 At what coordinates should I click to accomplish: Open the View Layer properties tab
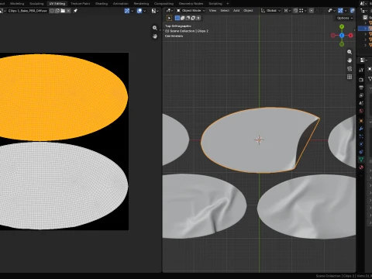(361, 95)
